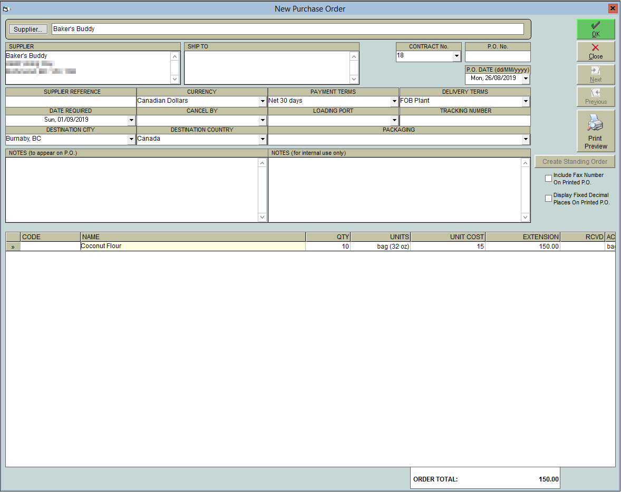The height and width of the screenshot is (492, 621).
Task: Open the Loading Port dropdown
Action: tap(394, 120)
